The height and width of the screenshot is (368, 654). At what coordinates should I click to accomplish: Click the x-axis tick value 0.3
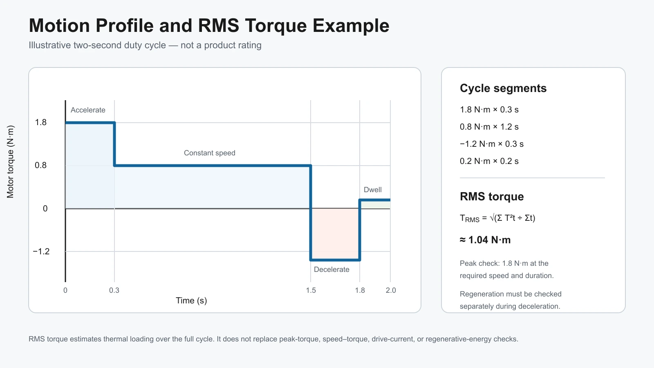click(114, 290)
